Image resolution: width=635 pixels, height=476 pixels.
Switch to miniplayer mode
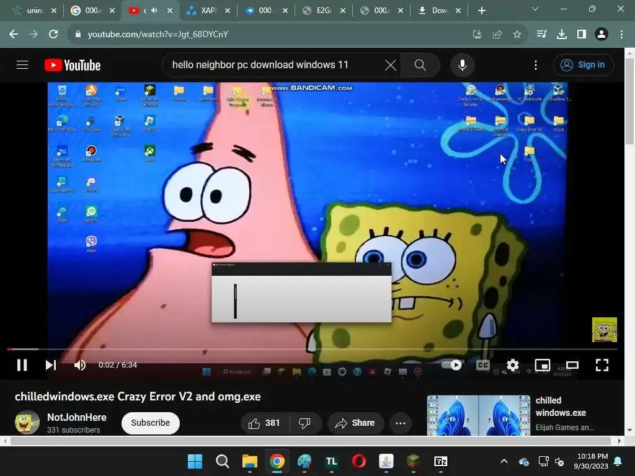pos(542,365)
